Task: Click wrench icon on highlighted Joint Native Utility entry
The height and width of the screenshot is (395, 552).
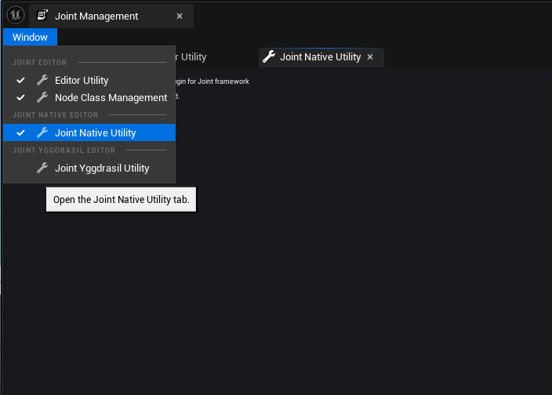Action: (42, 133)
